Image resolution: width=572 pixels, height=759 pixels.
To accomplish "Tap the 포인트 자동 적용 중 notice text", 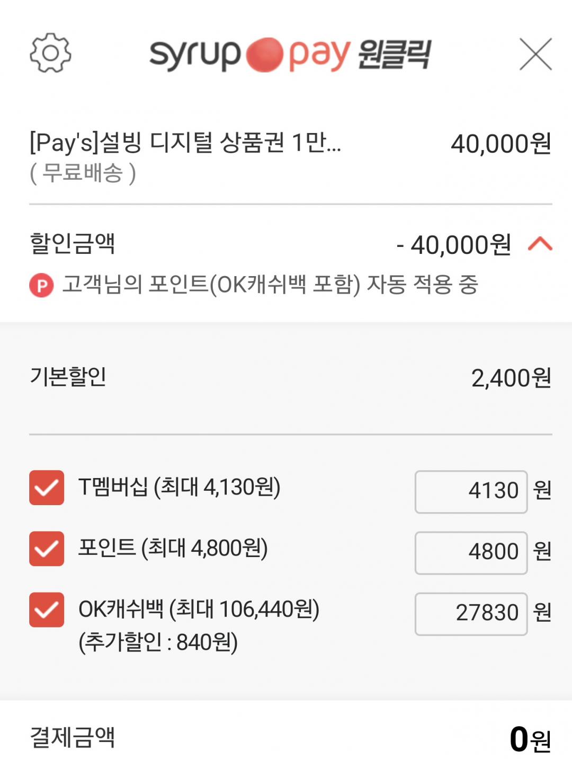I will click(x=270, y=285).
